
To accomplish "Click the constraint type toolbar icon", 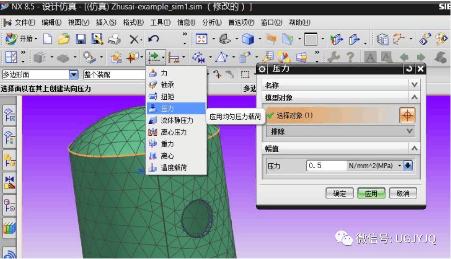I will click(x=174, y=57).
